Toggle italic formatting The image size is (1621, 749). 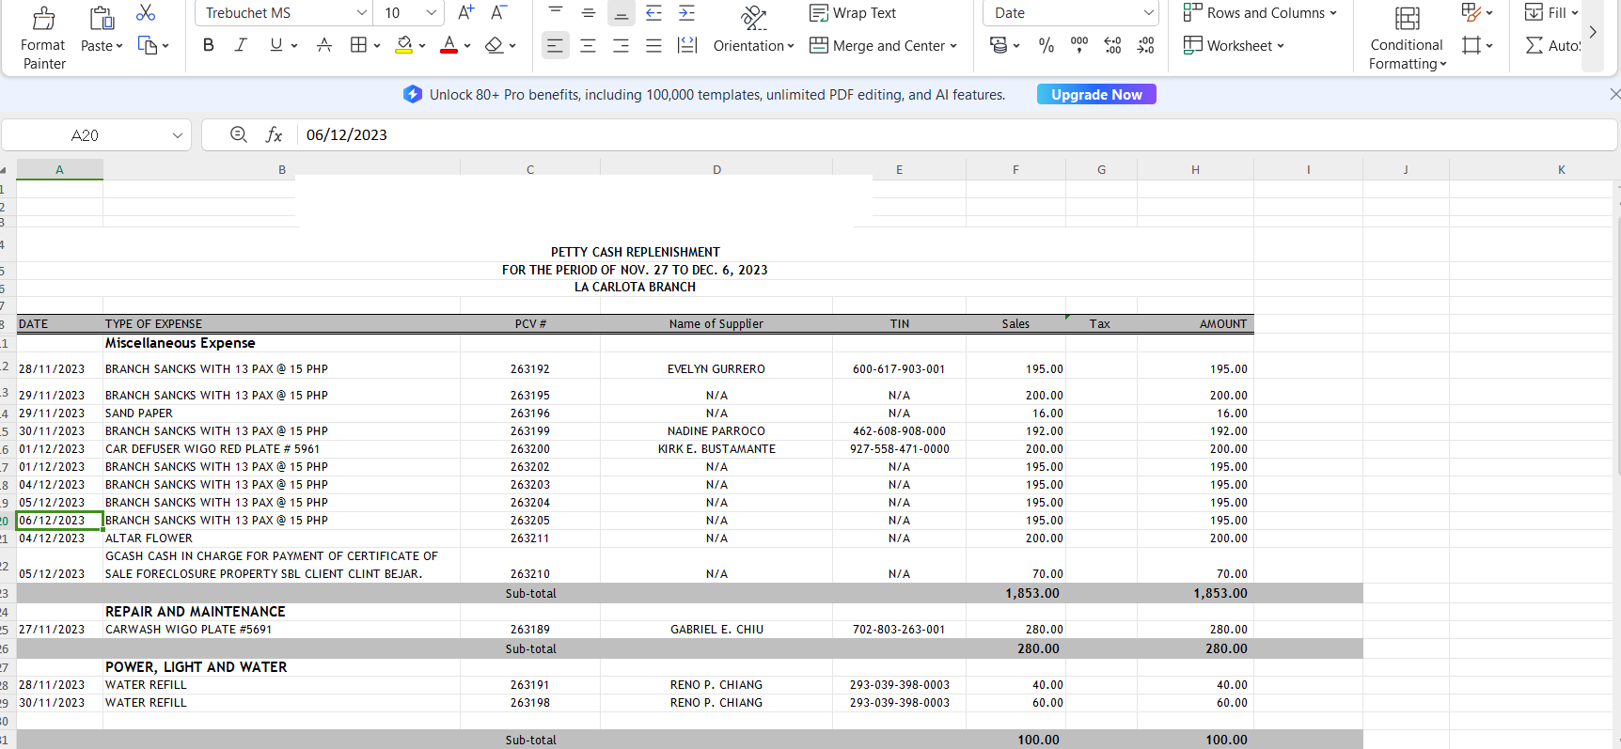click(241, 45)
